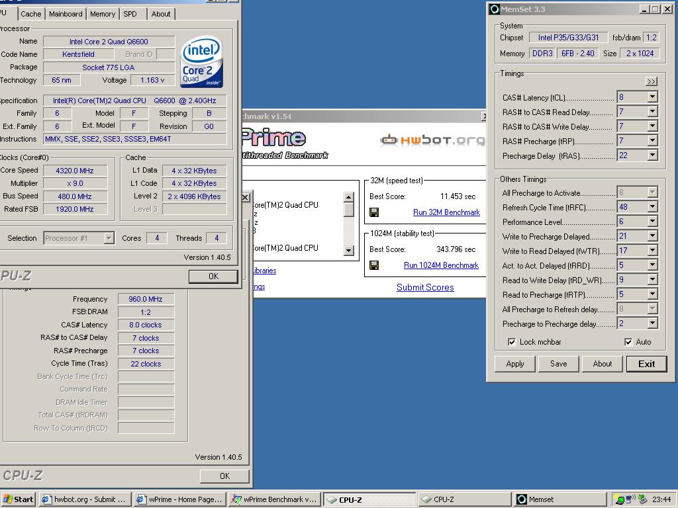678x508 pixels.
Task: Open the Write to Precharge Delayed dropdown
Action: click(x=652, y=236)
